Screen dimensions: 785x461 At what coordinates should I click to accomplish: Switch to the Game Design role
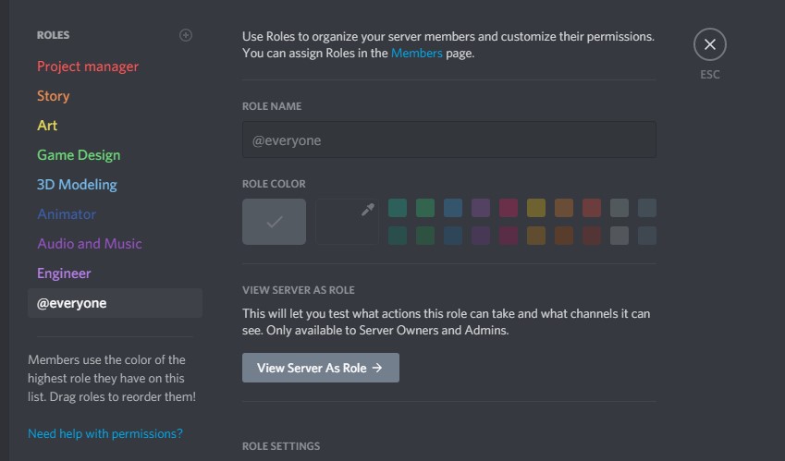[x=79, y=155]
